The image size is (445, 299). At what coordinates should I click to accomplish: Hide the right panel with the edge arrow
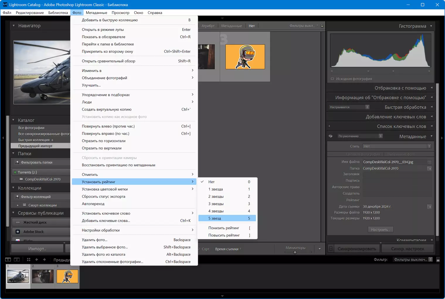(x=442, y=138)
